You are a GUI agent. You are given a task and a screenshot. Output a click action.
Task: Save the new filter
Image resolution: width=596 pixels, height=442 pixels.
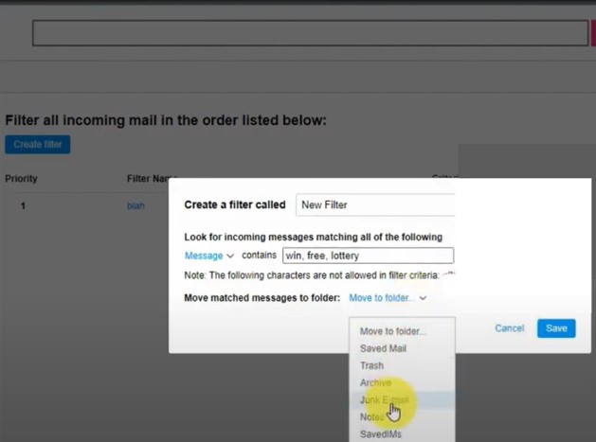556,328
